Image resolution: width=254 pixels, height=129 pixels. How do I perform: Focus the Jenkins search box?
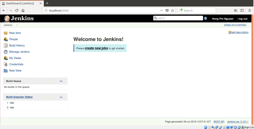click(178, 18)
